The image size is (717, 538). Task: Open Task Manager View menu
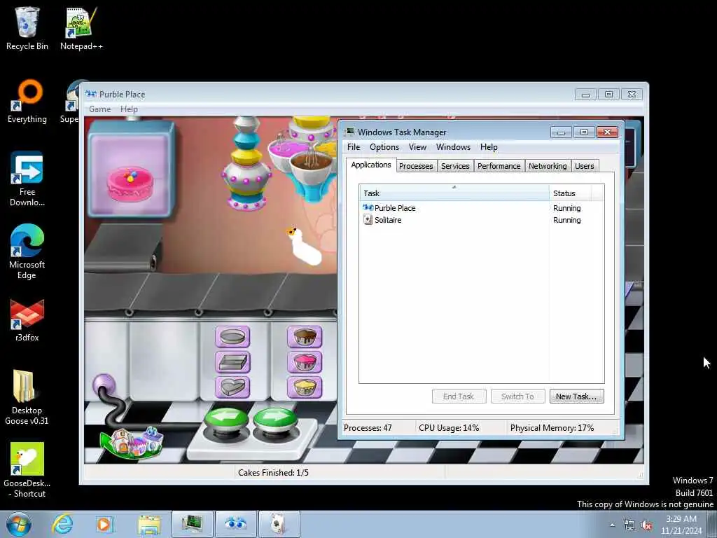pos(417,147)
